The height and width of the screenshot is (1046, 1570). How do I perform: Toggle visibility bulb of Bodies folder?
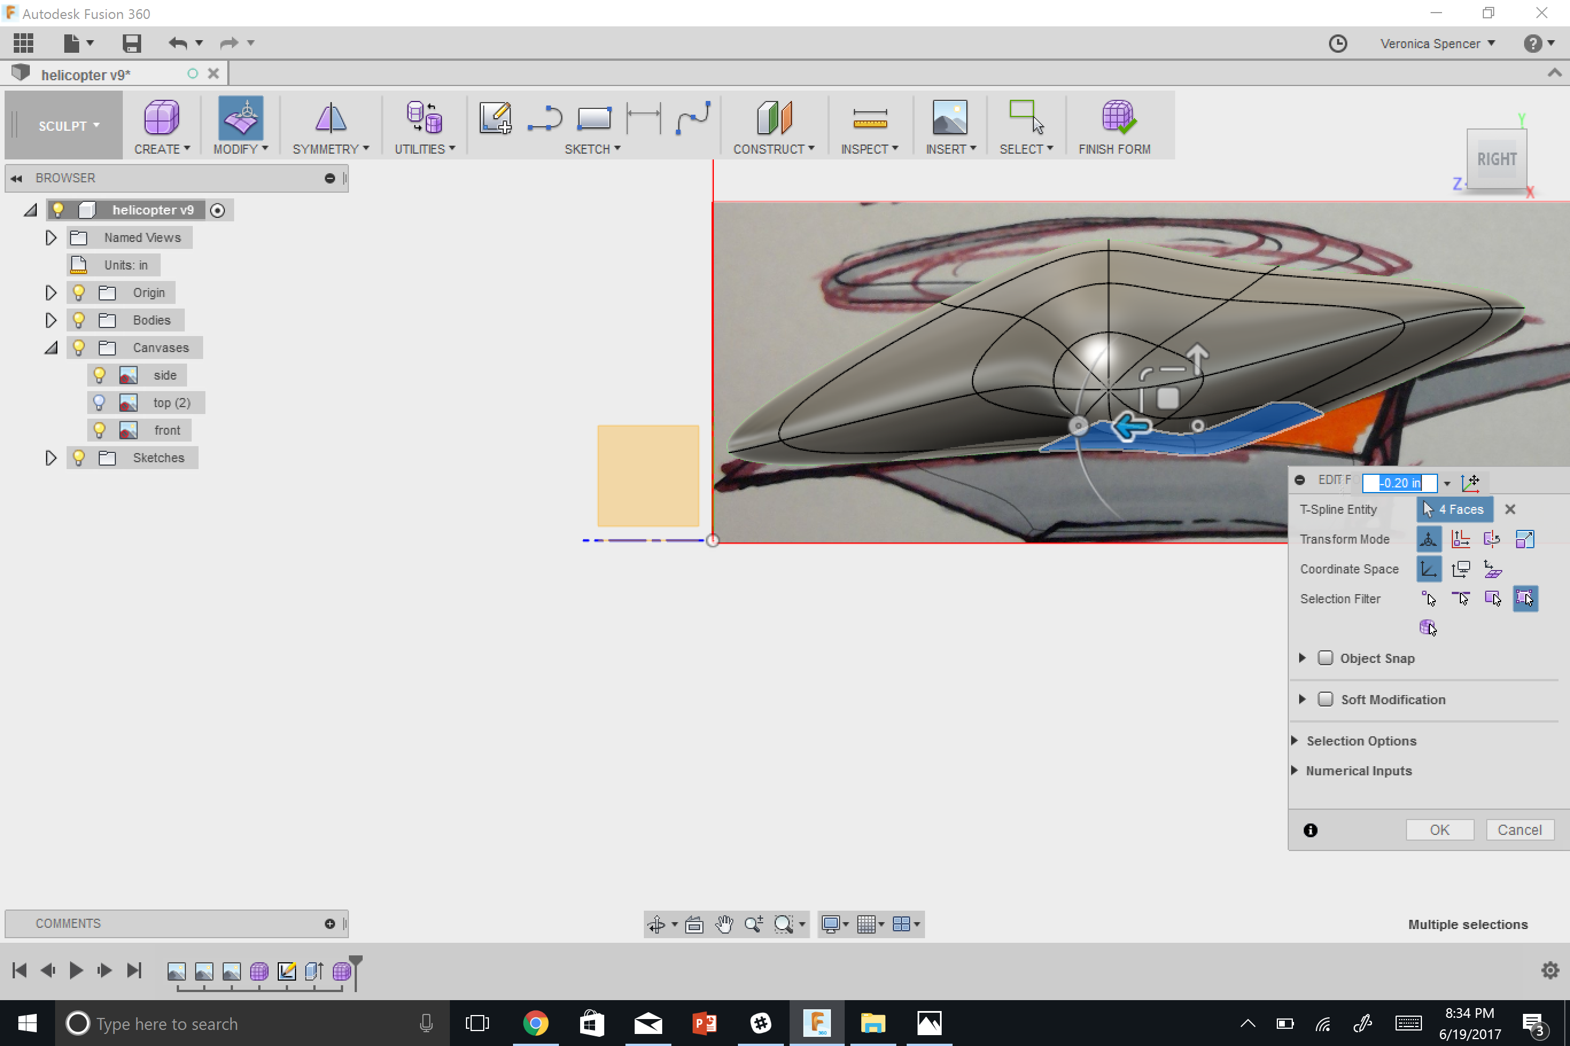79,320
